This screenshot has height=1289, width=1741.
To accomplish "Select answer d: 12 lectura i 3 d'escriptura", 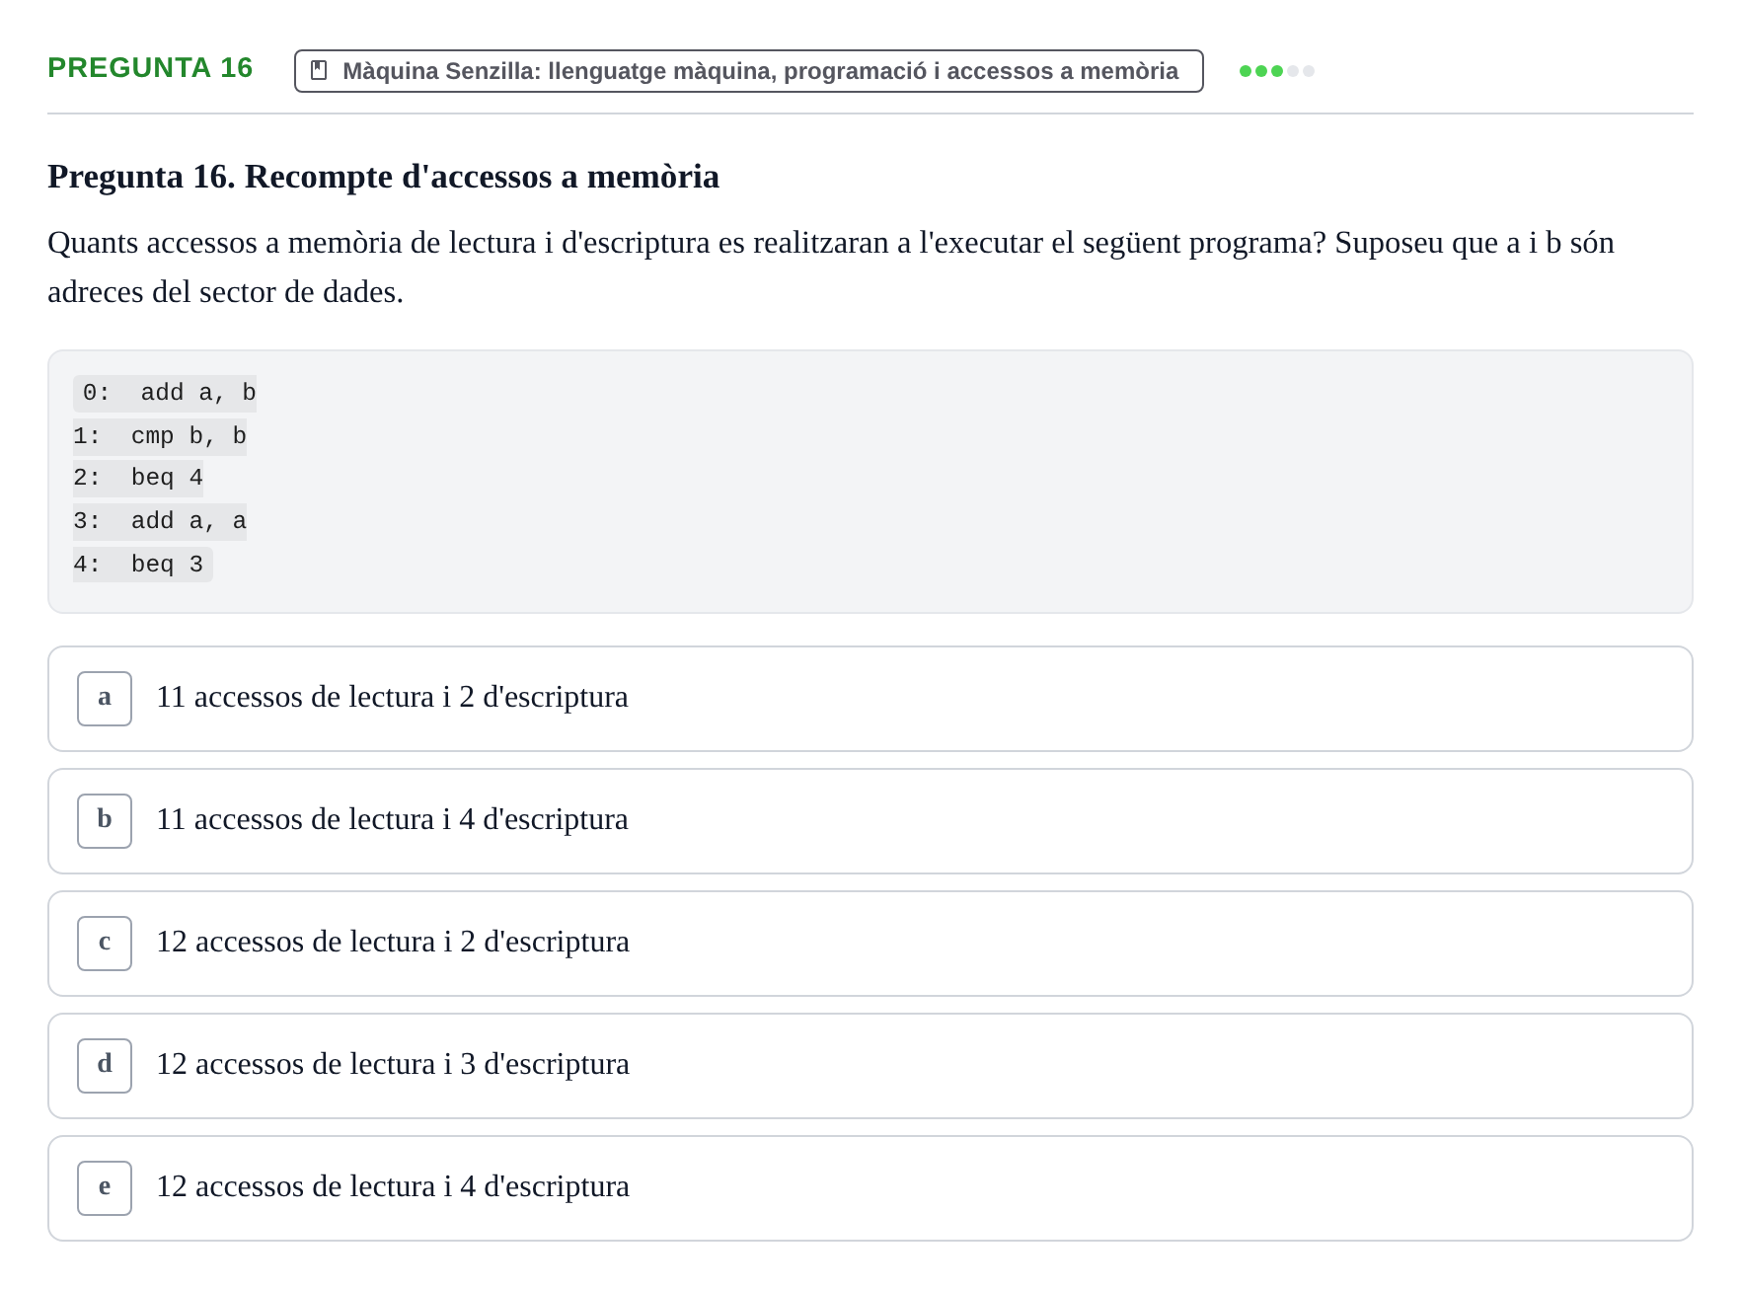I will [x=870, y=1065].
